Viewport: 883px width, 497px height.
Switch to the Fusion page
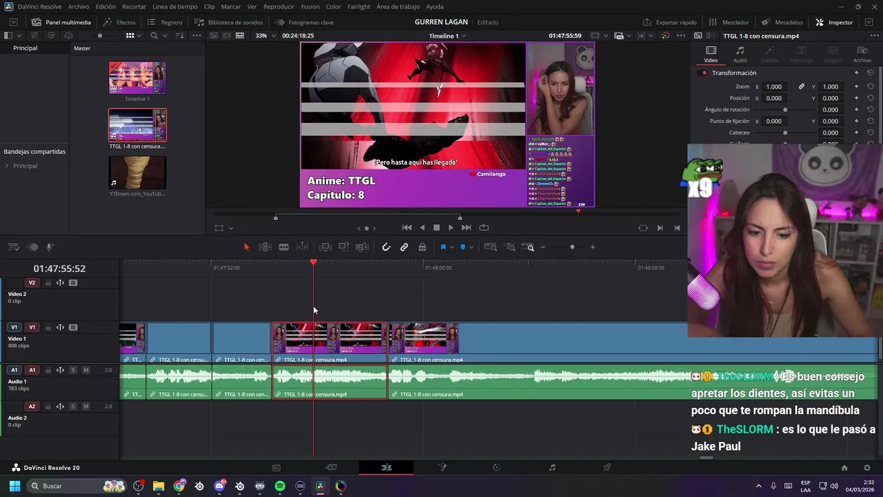click(x=442, y=468)
